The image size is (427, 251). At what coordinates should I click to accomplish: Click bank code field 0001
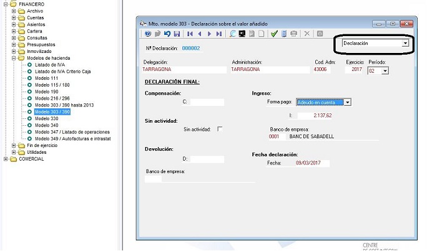pos(277,136)
